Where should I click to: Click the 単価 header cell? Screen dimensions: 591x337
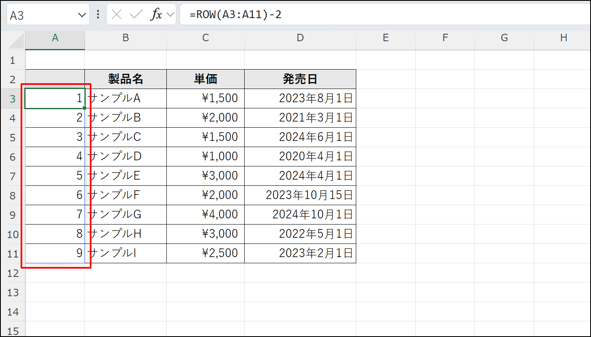tap(205, 79)
